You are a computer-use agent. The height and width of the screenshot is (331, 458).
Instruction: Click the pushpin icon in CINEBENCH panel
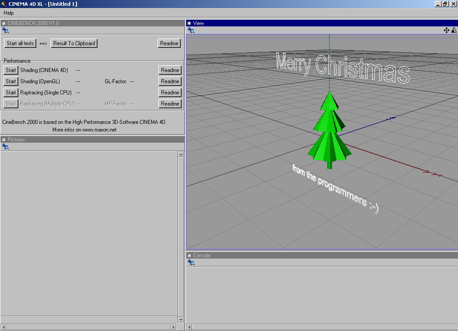(x=5, y=30)
